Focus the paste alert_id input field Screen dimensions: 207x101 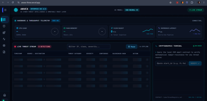172,63
